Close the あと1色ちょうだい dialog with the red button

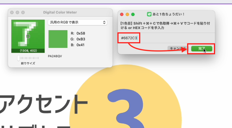pos(122,14)
